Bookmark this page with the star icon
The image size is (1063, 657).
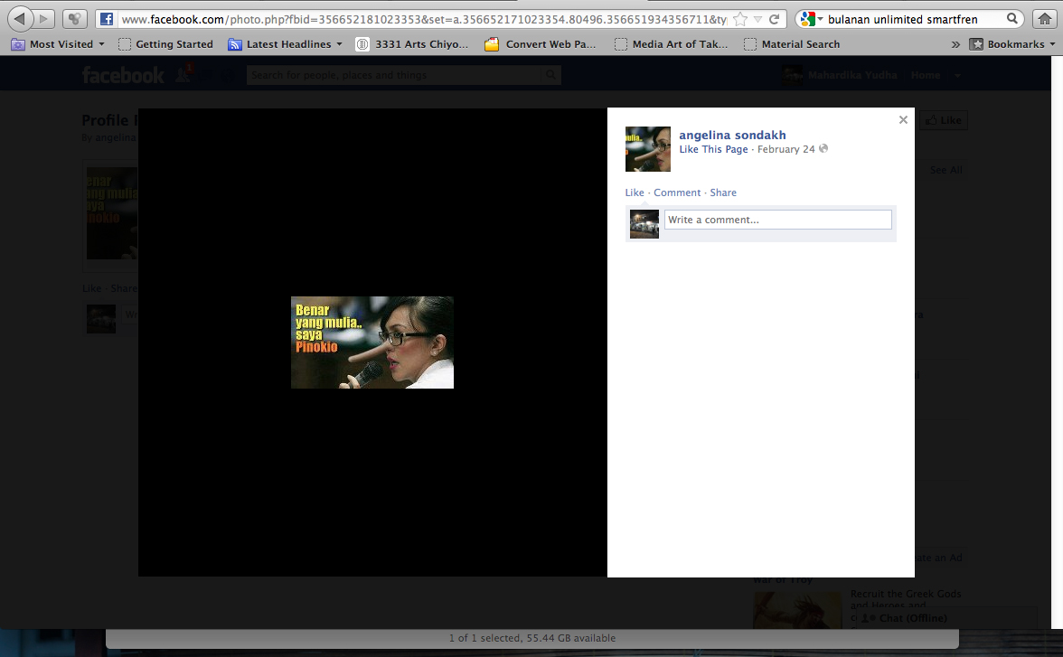coord(740,19)
